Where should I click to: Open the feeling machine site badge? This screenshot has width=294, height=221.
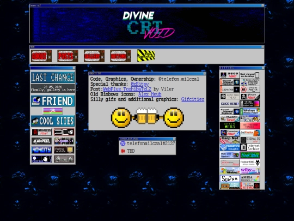64,150
